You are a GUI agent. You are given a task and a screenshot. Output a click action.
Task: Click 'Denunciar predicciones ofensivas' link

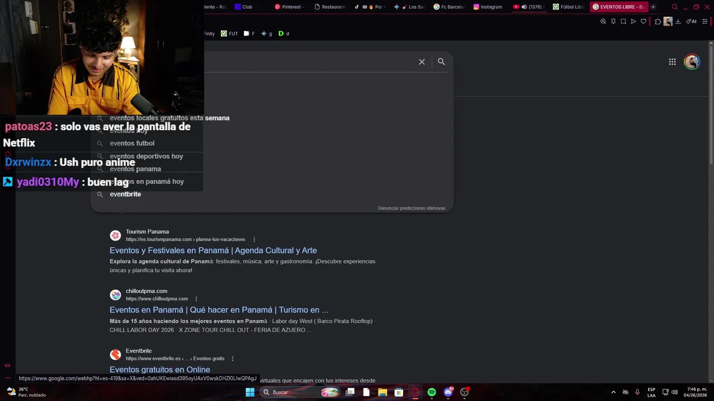pos(412,208)
